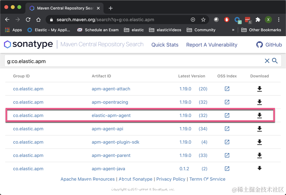Open version 1.19.0 of apm-agent-attach
Image resolution: width=286 pixels, height=195 pixels.
185,89
